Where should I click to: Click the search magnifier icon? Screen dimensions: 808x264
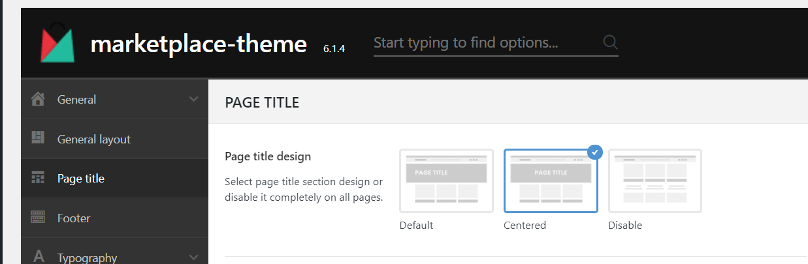coord(610,42)
